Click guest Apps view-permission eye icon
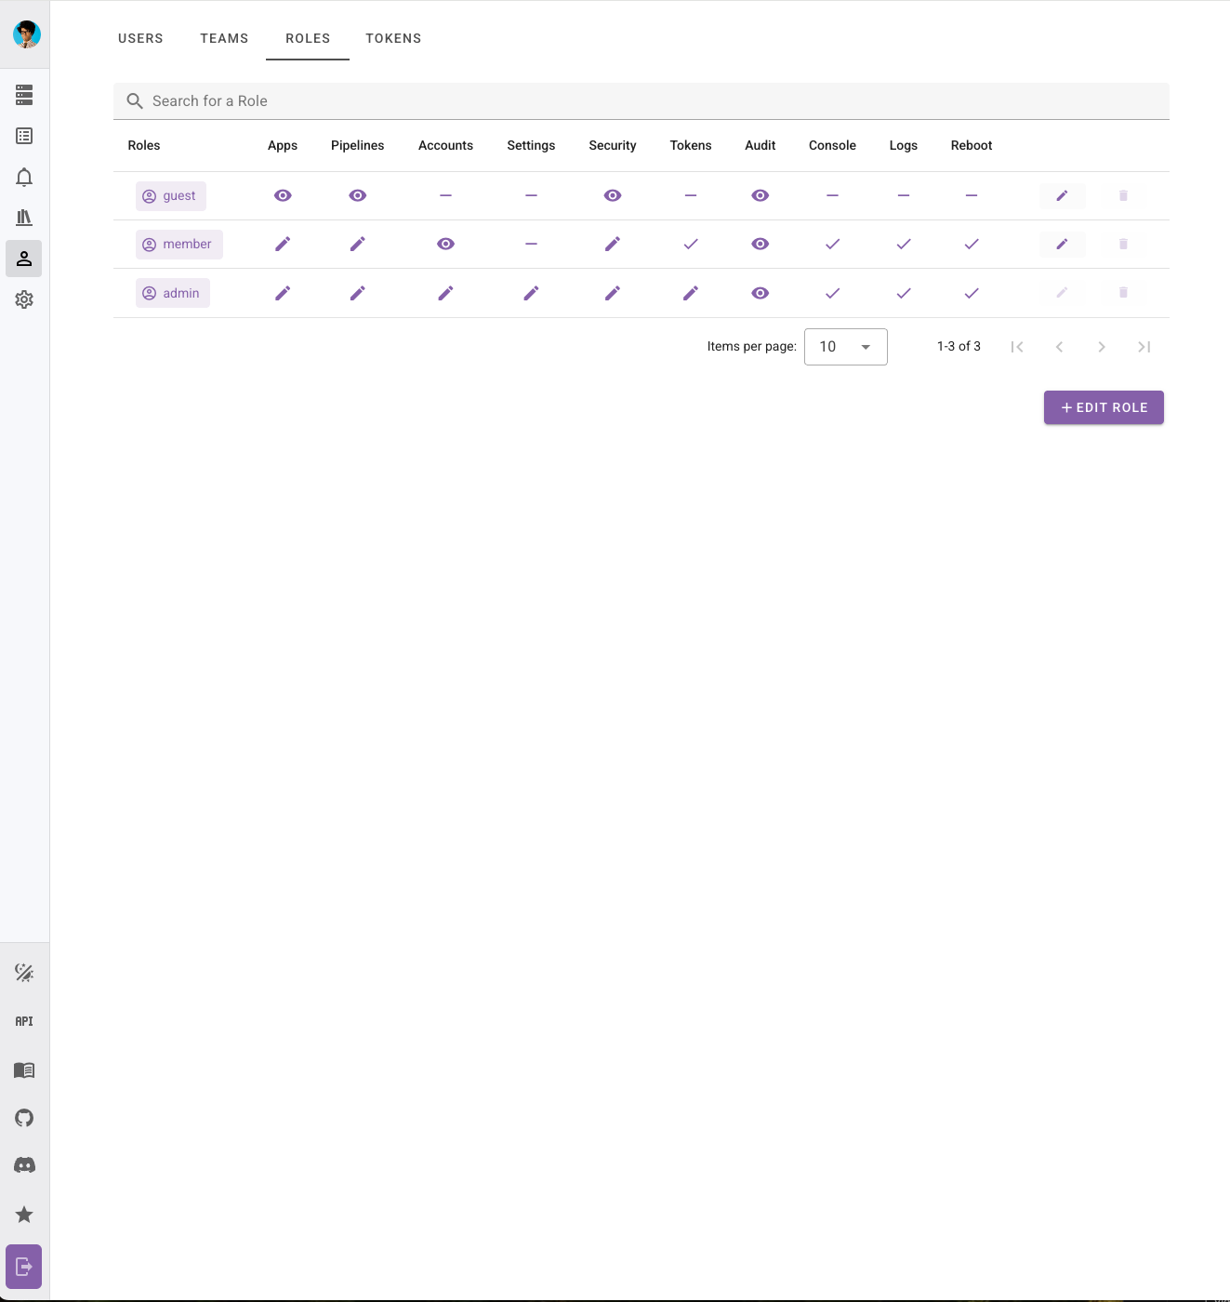Viewport: 1230px width, 1302px height. pyautogui.click(x=283, y=196)
